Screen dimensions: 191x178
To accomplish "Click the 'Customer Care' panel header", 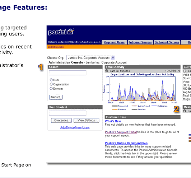I will pyautogui.click(x=143, y=117).
